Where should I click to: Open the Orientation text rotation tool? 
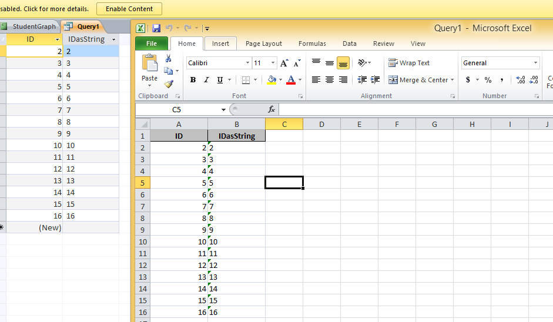point(364,63)
